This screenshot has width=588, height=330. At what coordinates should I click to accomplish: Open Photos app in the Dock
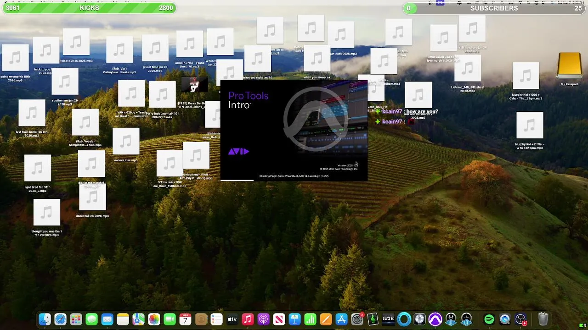pyautogui.click(x=154, y=319)
